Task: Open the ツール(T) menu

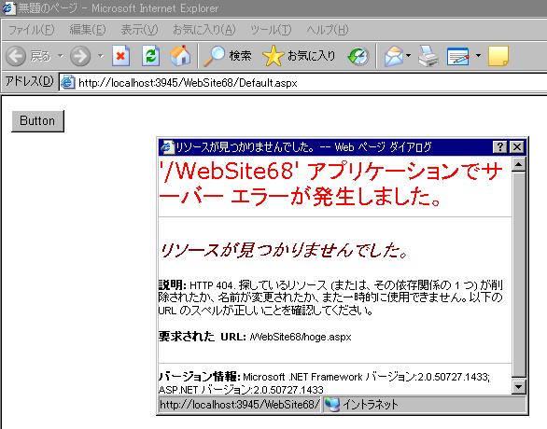Action: tap(271, 30)
